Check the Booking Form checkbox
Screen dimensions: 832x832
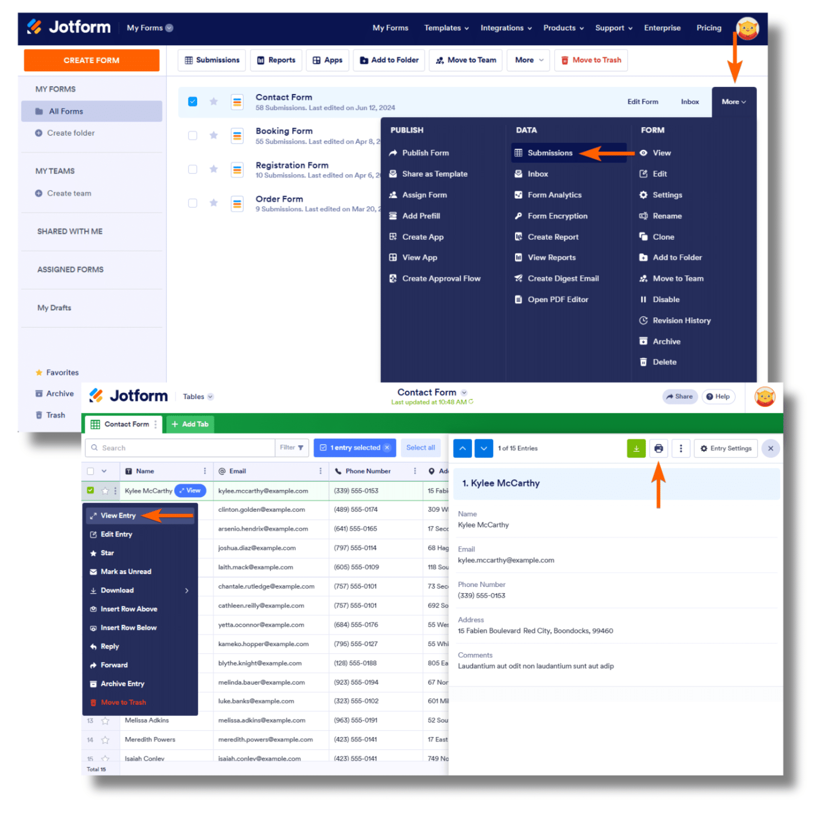(x=193, y=136)
